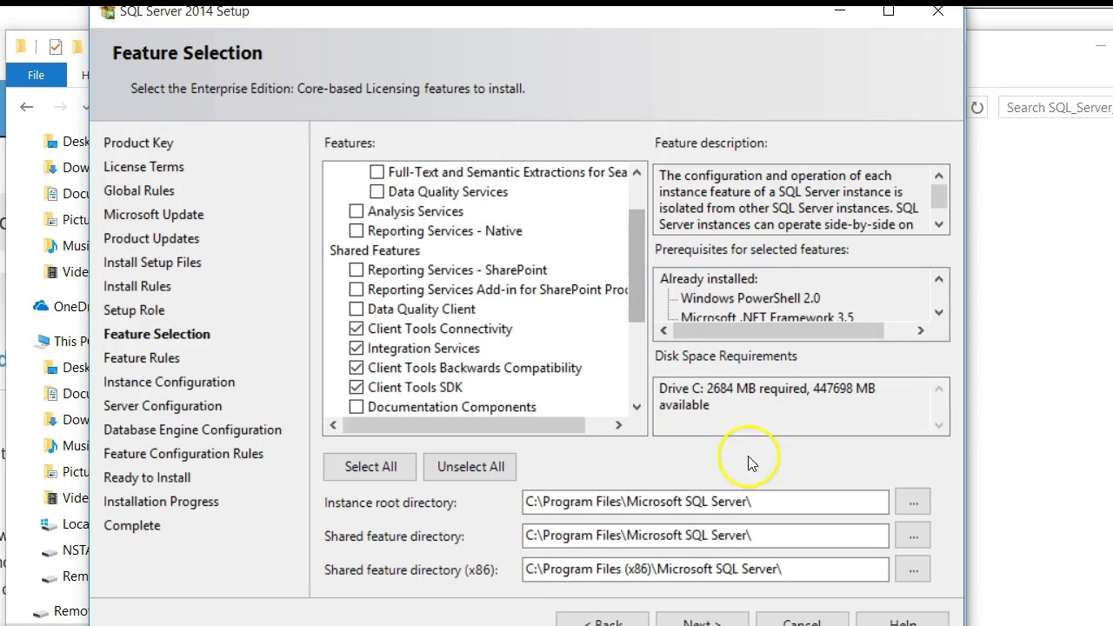Click Features list scroll-right arrow
This screenshot has width=1113, height=626.
[x=618, y=425]
